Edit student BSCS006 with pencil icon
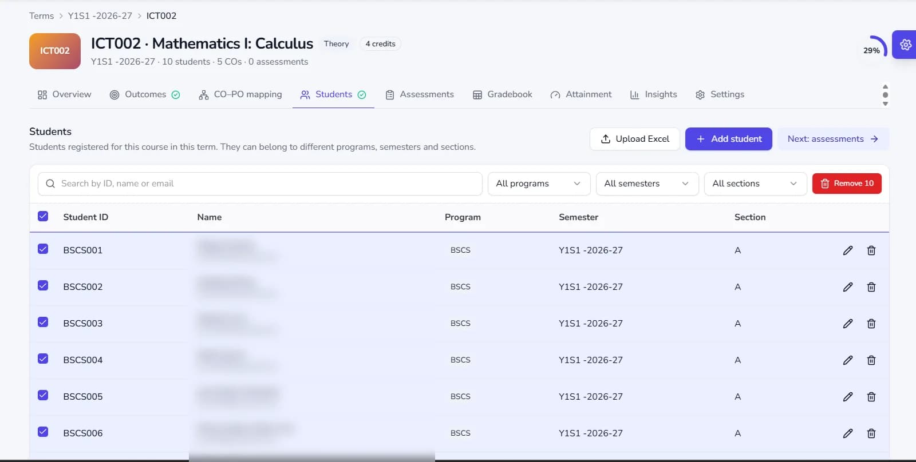The width and height of the screenshot is (916, 462). [848, 433]
